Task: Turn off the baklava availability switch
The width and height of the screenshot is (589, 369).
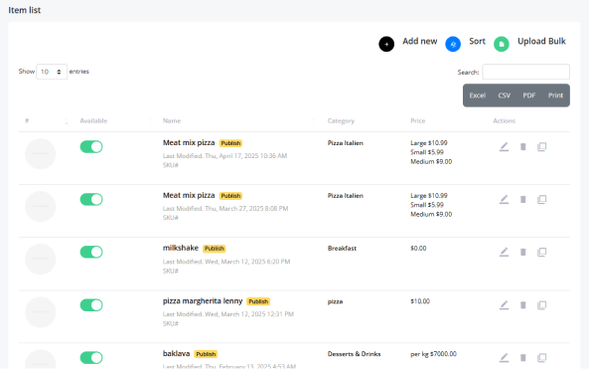Action: [91, 358]
